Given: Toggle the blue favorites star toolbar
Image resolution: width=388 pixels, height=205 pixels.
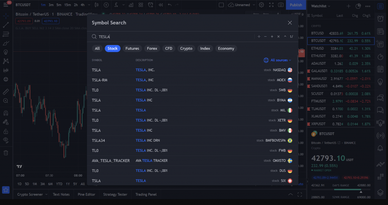Looking at the screenshot, I should click(x=6, y=190).
